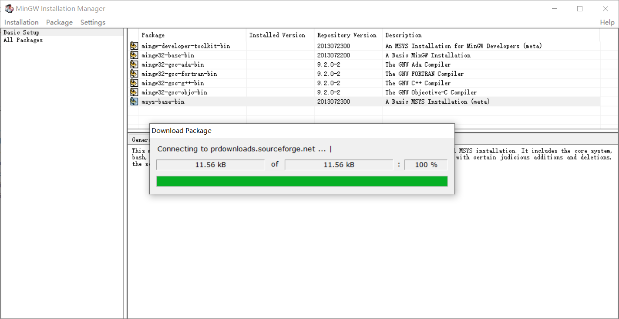This screenshot has height=319, width=619.
Task: Close the MinGW Installation Manager window
Action: pyautogui.click(x=605, y=8)
